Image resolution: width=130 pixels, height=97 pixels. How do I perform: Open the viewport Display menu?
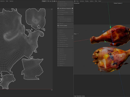(87, 1)
